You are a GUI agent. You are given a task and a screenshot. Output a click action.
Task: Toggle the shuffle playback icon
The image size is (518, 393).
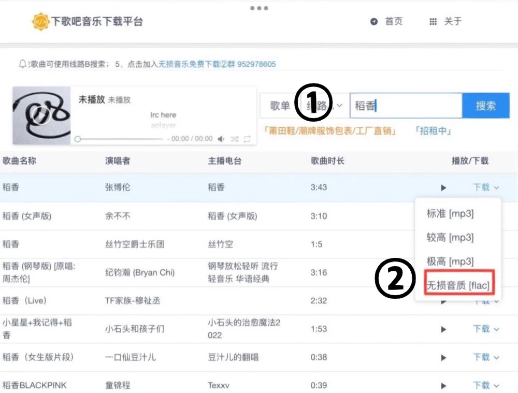coord(235,138)
